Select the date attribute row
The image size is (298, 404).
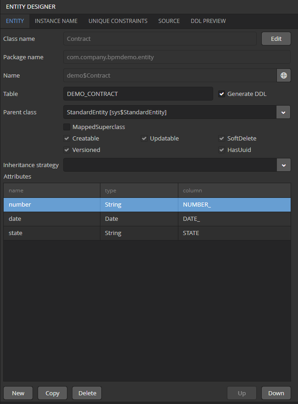(51, 219)
